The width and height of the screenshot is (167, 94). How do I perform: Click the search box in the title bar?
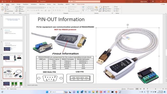pyautogui.click(x=84, y=1)
